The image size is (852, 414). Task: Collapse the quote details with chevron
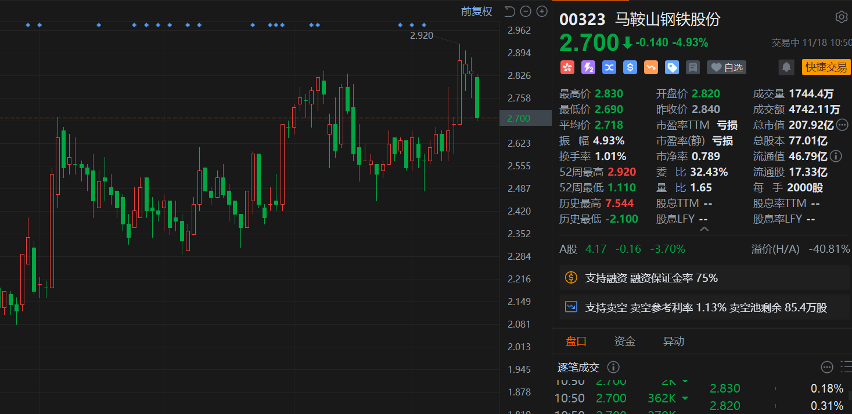704,230
